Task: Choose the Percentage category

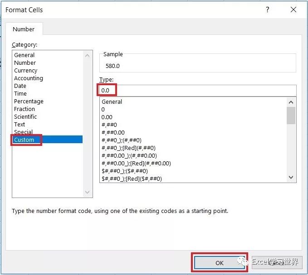Action: [29, 101]
